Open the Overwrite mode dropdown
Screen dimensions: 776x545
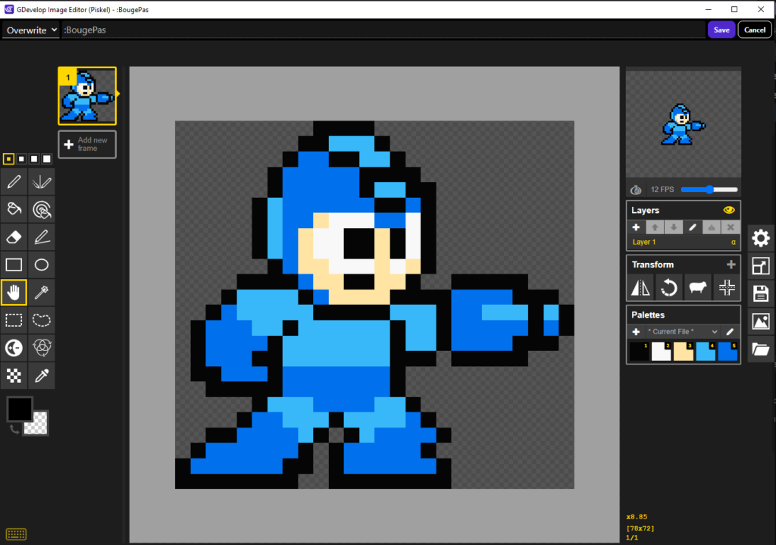[31, 30]
